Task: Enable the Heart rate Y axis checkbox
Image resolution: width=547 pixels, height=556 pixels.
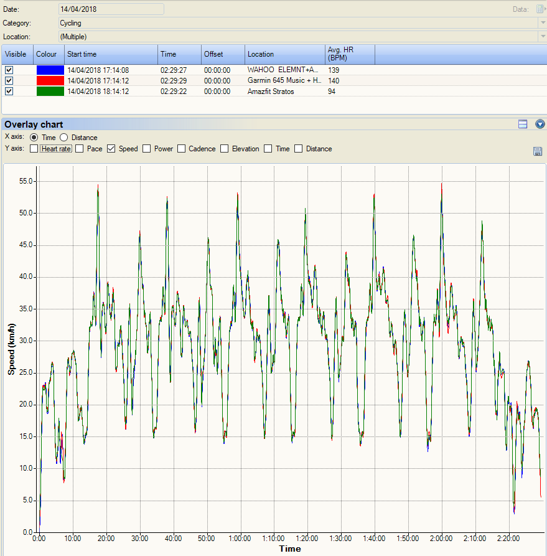Action: click(x=34, y=149)
